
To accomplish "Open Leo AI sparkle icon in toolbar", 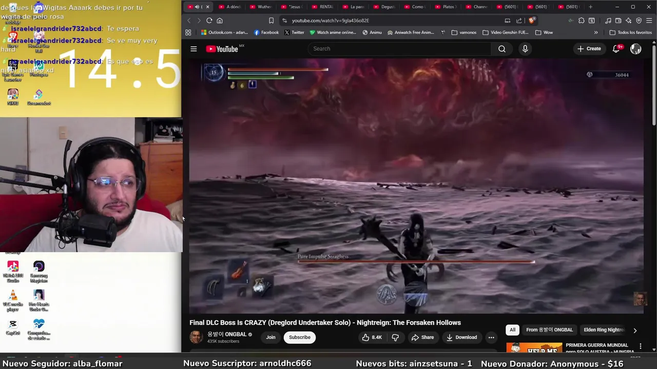I will click(628, 20).
